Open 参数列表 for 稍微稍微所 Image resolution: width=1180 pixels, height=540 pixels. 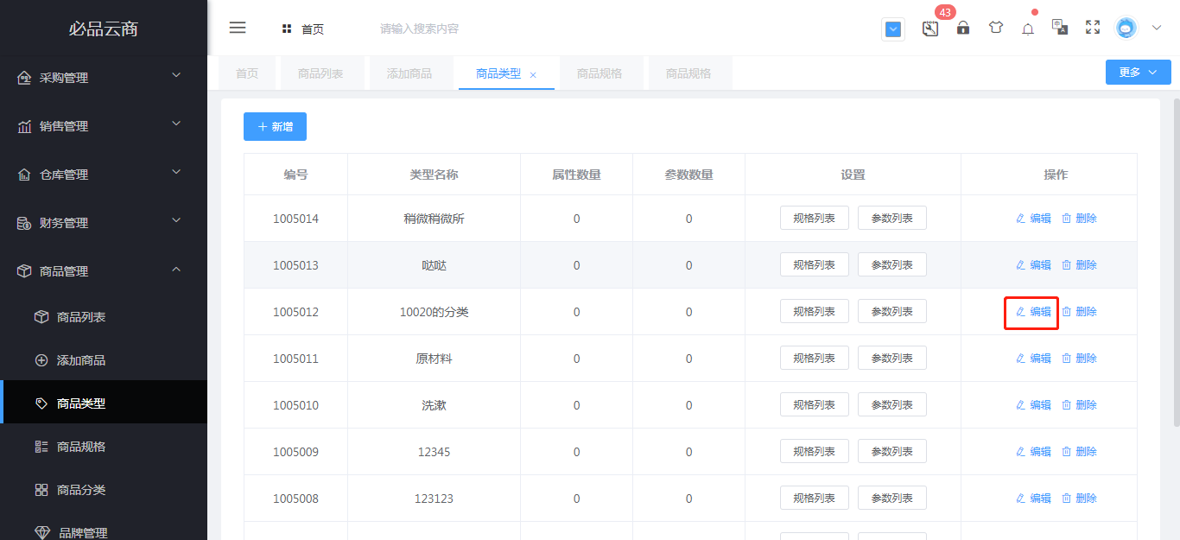[x=891, y=218]
